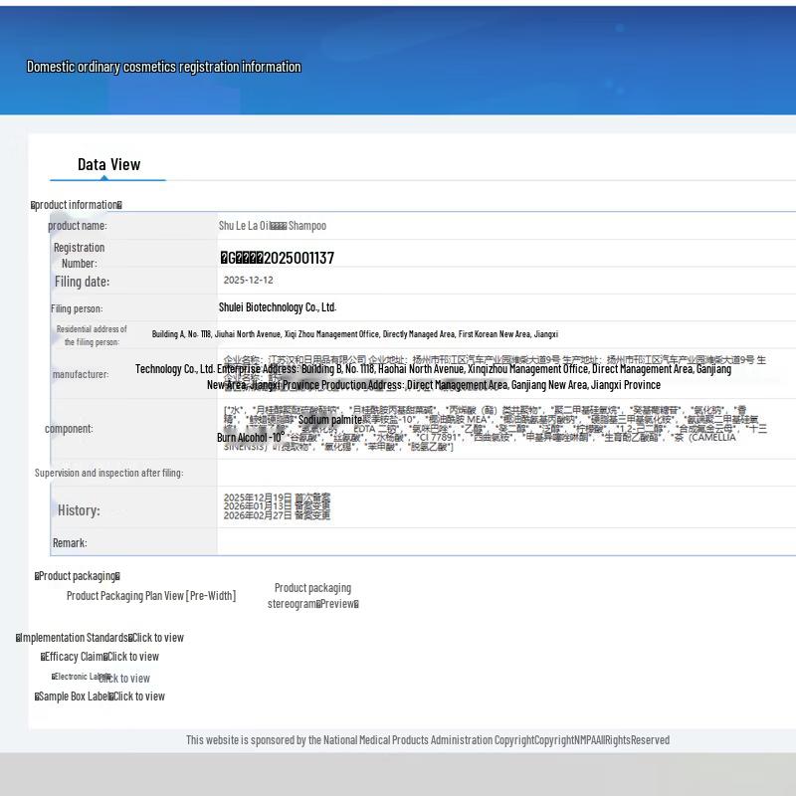796x796 pixels.
Task: Click to view the Efficacy Claim
Action: click(131, 657)
